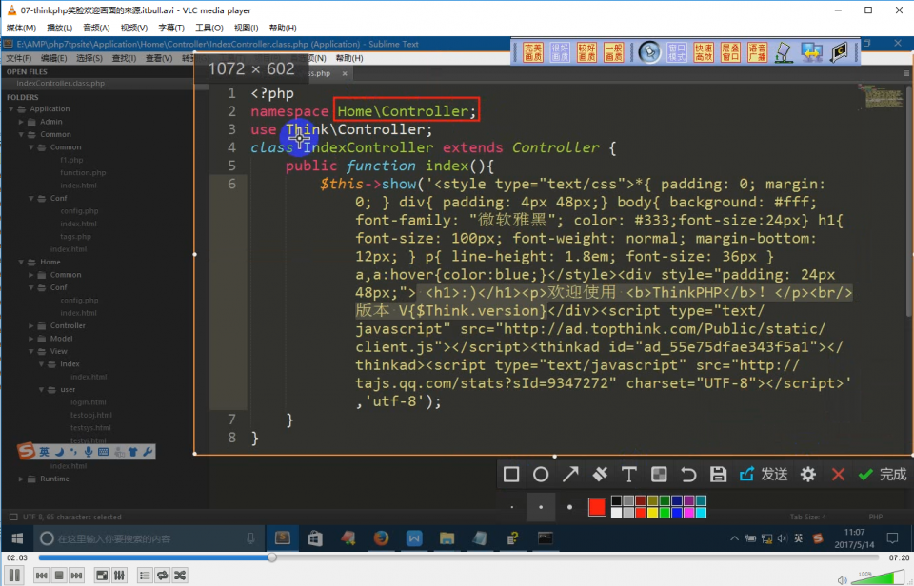Open the 工具(O) menu in VLC
This screenshot has height=586, width=914.
pos(209,28)
